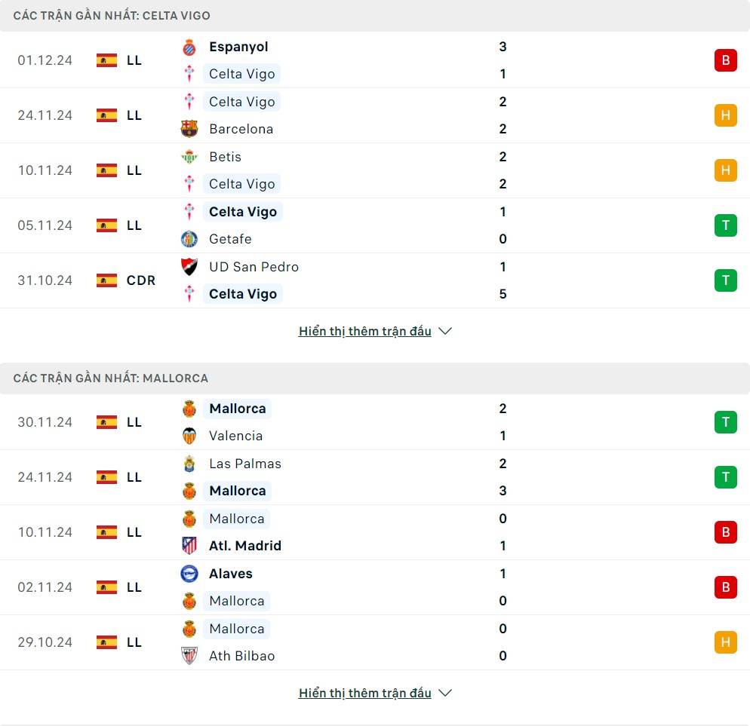750x726 pixels.
Task: Click the Valencia bat logo icon
Action: pyautogui.click(x=189, y=436)
